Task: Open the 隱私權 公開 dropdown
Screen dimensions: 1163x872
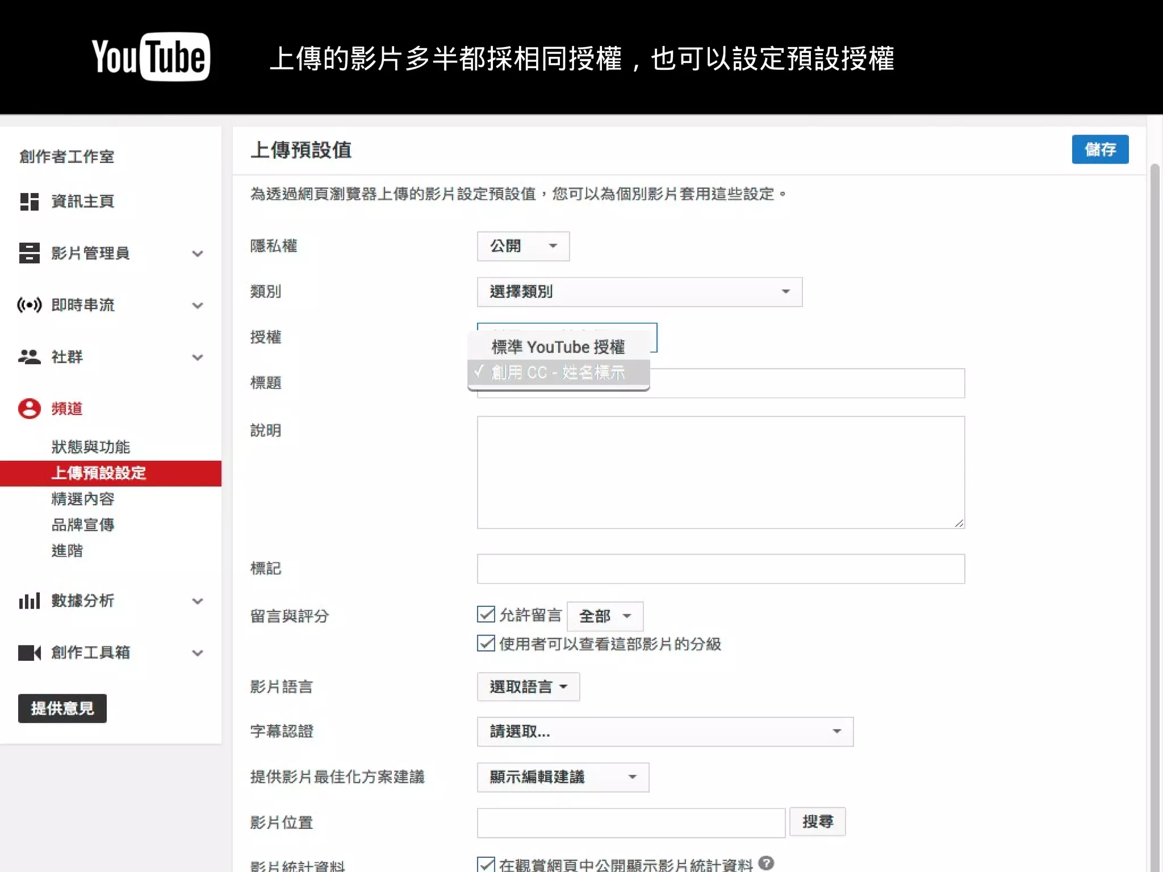Action: point(523,246)
